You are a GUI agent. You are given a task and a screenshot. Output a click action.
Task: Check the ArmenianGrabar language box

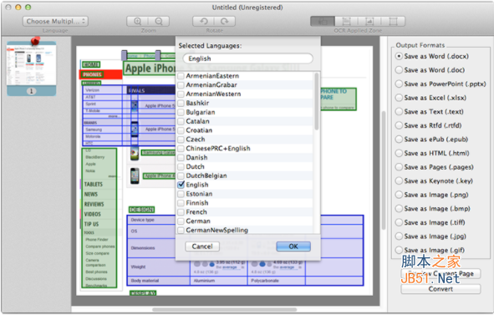click(x=181, y=85)
